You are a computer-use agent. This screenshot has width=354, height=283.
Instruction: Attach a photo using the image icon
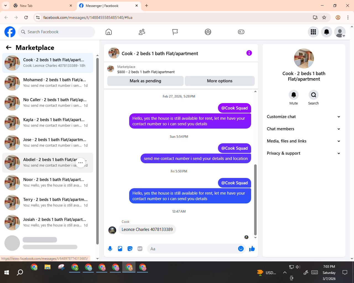click(x=120, y=249)
